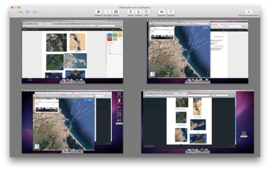Pick the red style swatch in the top-left screen
This screenshot has width=270, height=171.
[x=110, y=39]
